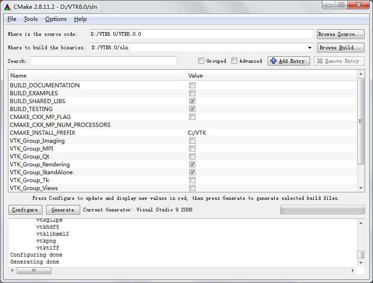Click the output log horizontal scrollbar thumb
This screenshot has width=373, height=283.
[34, 270]
